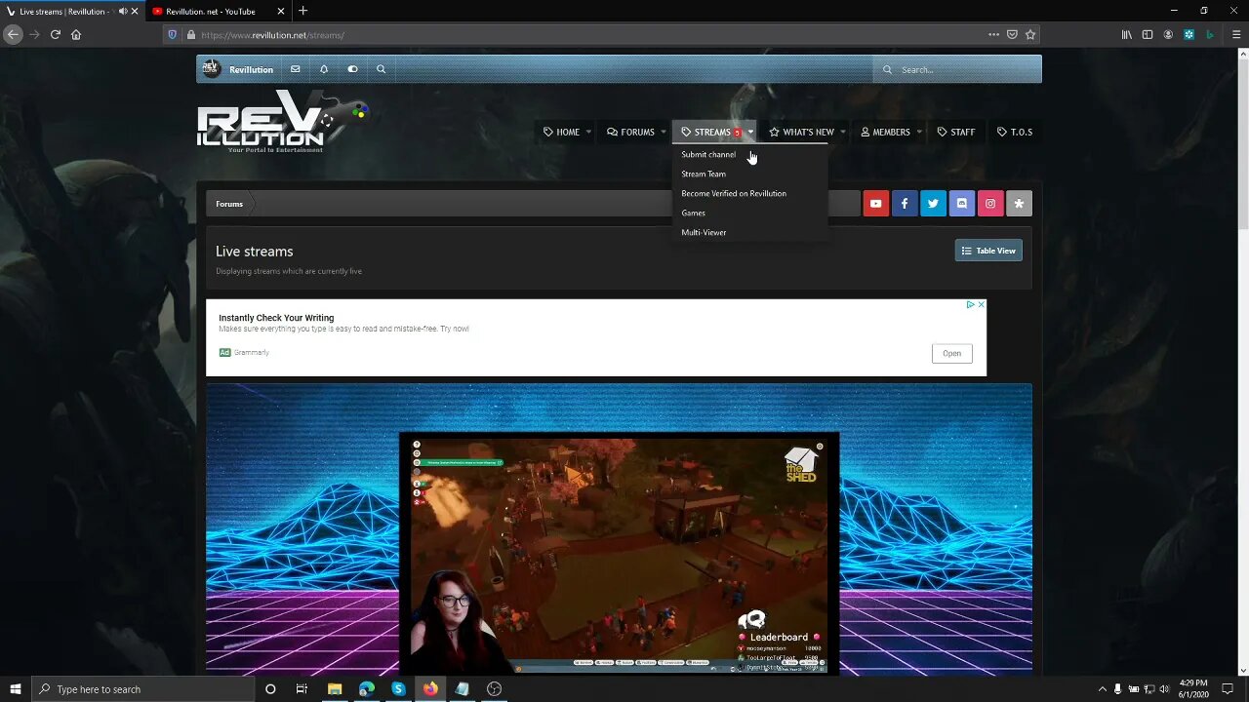Image resolution: width=1249 pixels, height=702 pixels.
Task: Open the Discord social link icon
Action: pos(961,204)
